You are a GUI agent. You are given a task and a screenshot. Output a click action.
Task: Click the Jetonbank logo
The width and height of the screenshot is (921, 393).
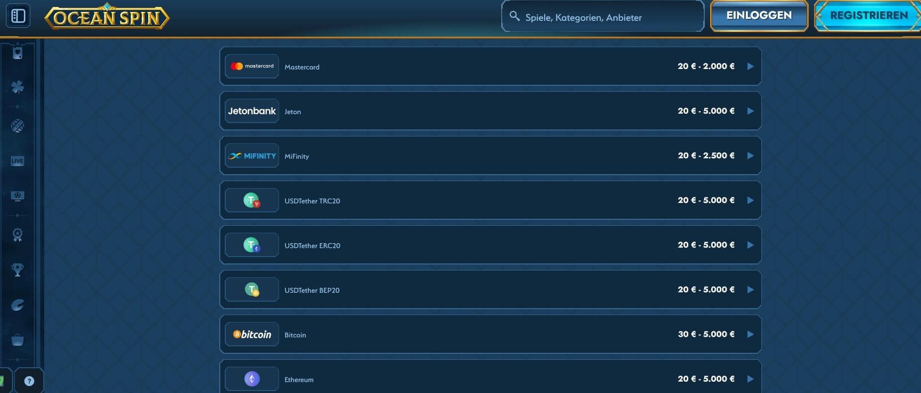pos(252,111)
